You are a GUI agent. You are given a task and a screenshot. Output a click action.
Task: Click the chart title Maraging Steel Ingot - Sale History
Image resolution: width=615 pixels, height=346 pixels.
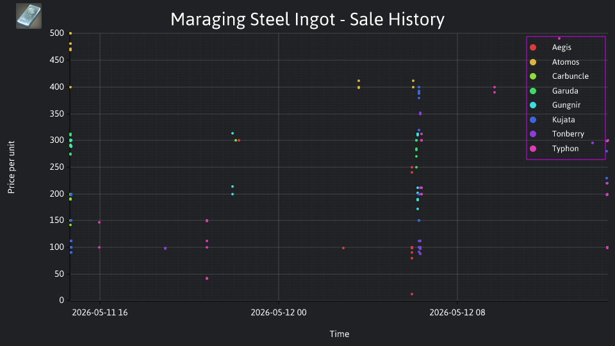click(307, 19)
